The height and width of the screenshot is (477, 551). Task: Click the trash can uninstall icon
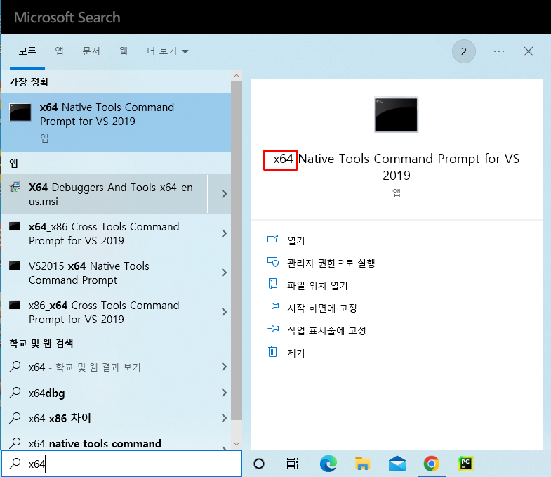tap(272, 351)
